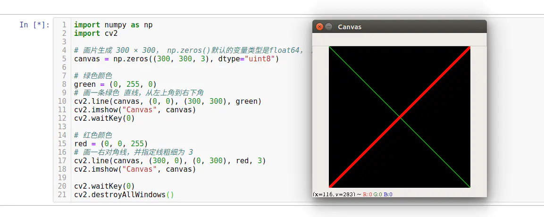
Task: Click the cv2.line call with red, 3
Action: coord(170,161)
